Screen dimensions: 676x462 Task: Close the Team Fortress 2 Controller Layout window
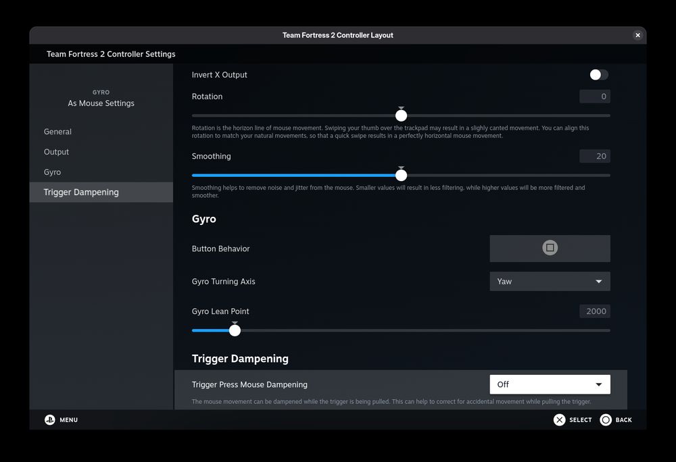637,34
